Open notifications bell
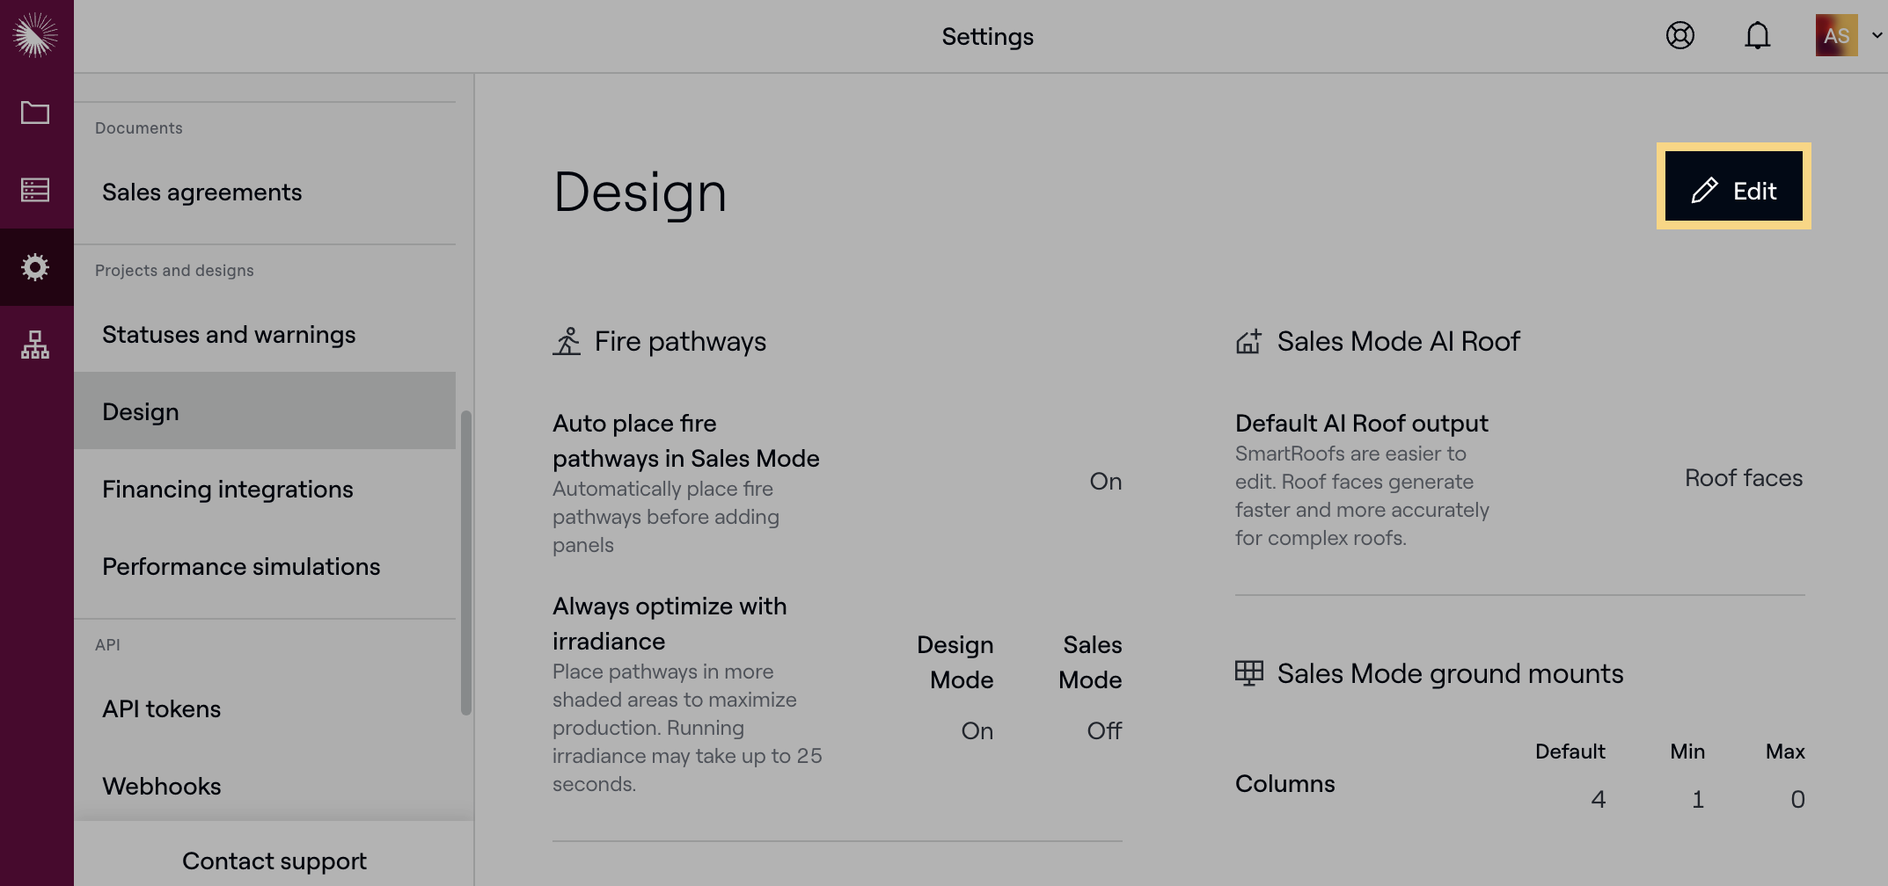This screenshot has width=1888, height=886. coord(1758,35)
